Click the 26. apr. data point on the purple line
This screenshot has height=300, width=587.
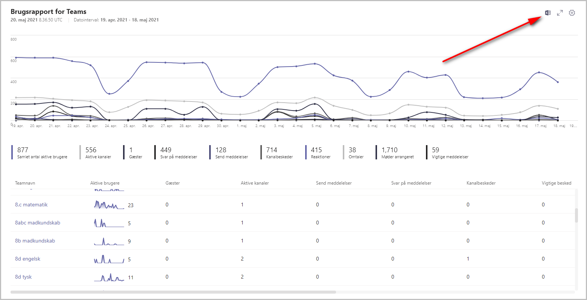pyautogui.click(x=146, y=62)
